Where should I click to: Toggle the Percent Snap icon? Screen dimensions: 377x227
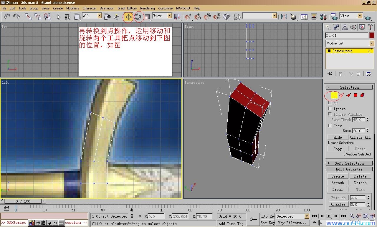pos(207,17)
